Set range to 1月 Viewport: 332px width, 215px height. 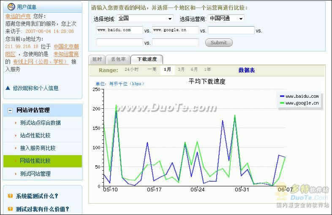pos(167,69)
